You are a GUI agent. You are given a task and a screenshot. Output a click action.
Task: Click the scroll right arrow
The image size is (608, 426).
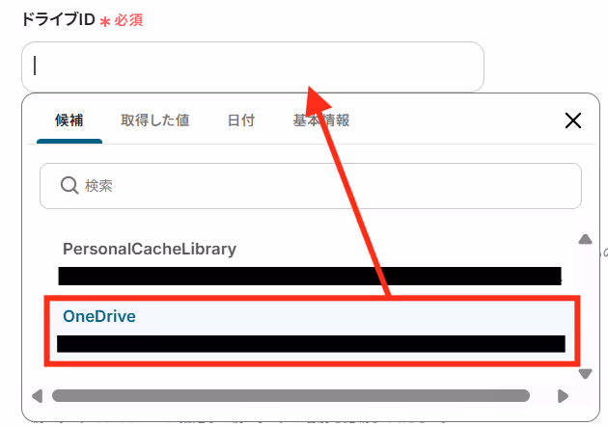tap(563, 396)
